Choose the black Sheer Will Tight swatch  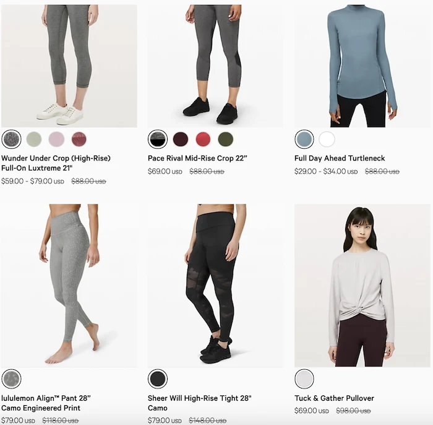tap(158, 379)
